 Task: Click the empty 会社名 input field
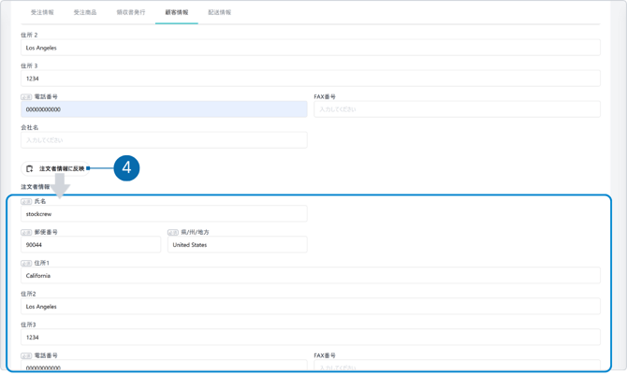(x=164, y=140)
